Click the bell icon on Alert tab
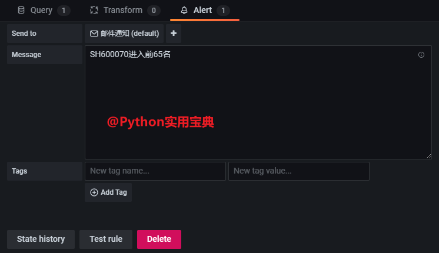The width and height of the screenshot is (439, 253). (184, 10)
